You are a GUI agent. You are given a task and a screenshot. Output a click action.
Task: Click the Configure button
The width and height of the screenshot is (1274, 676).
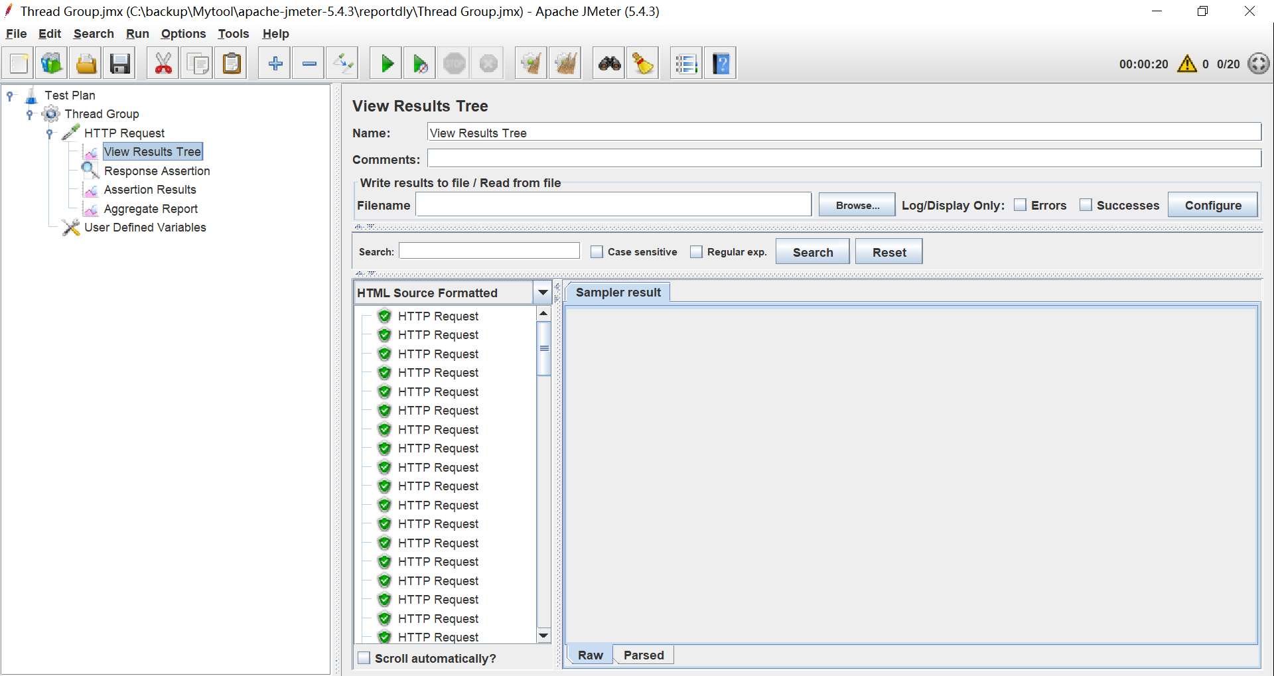click(1213, 205)
